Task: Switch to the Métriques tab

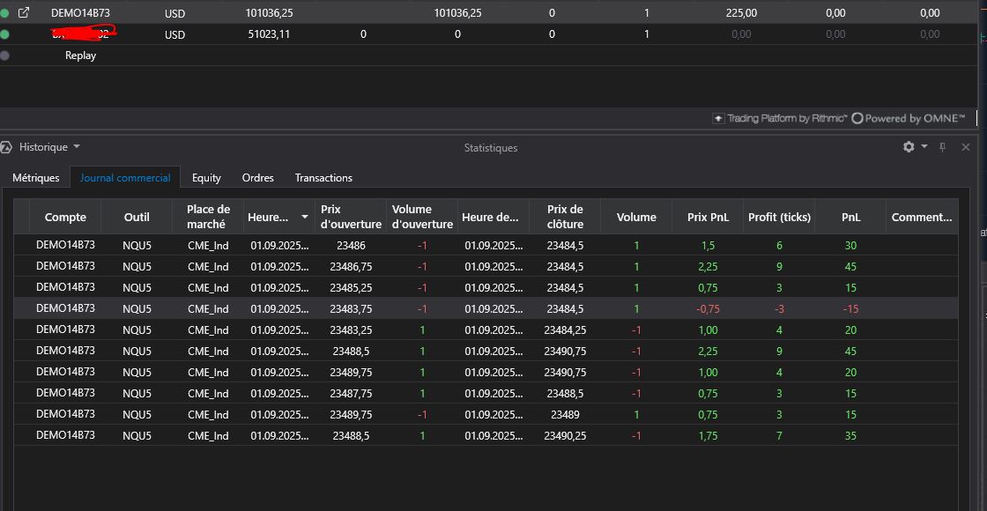Action: 36,178
